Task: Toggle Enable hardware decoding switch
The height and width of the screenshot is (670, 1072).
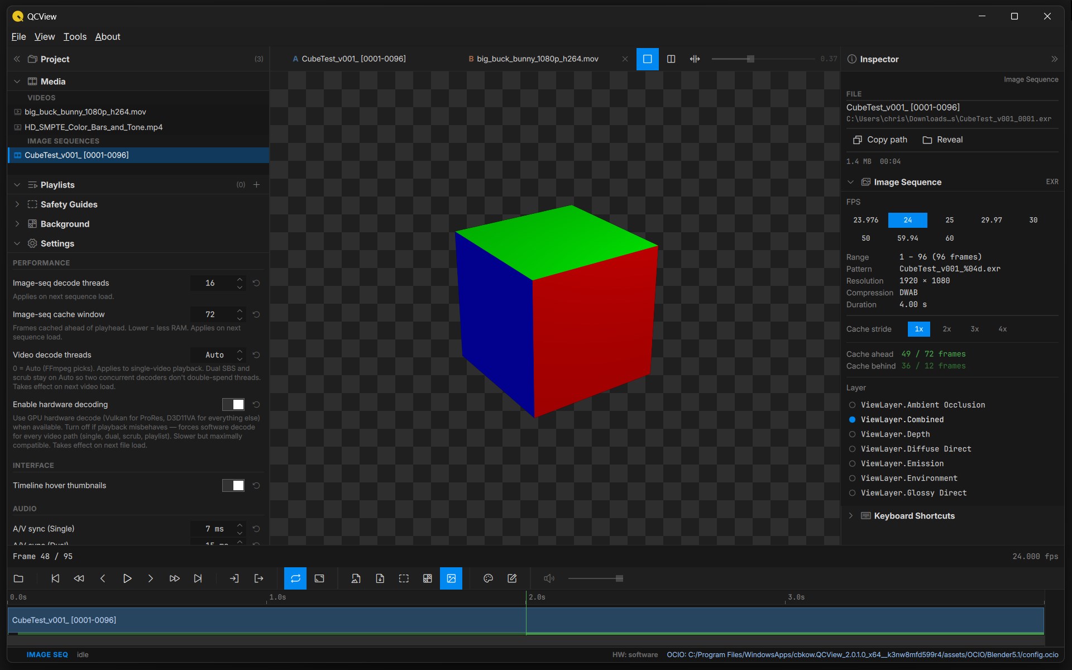Action: click(233, 404)
